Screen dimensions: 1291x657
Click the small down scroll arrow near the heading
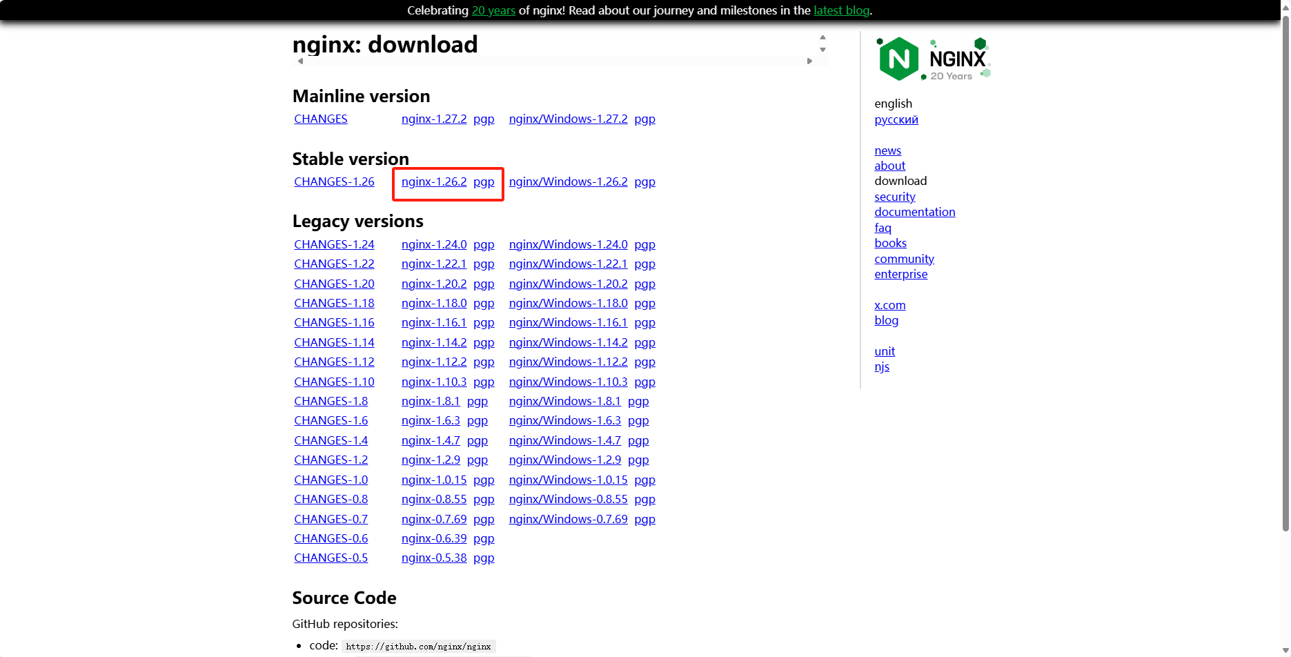click(x=822, y=50)
